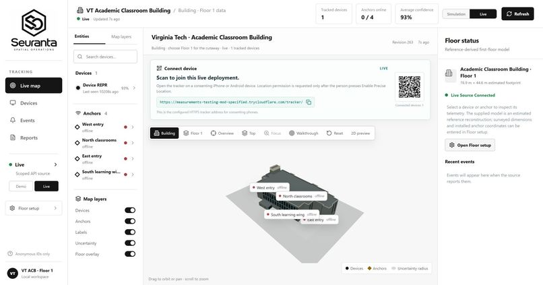This screenshot has height=285, width=543.
Task: Start the Walkthrough view
Action: 303,133
